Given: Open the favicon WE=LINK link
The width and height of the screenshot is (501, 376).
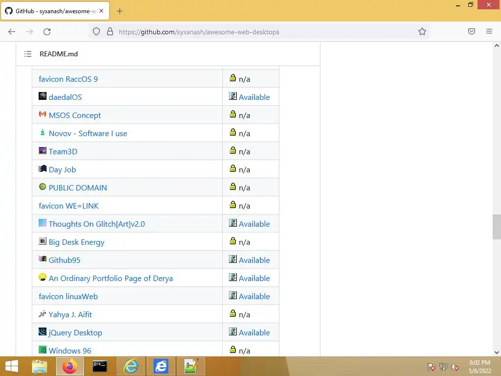Looking at the screenshot, I should (x=68, y=206).
